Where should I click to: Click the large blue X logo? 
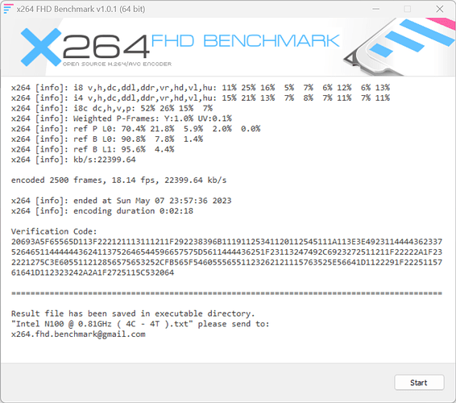coord(41,47)
